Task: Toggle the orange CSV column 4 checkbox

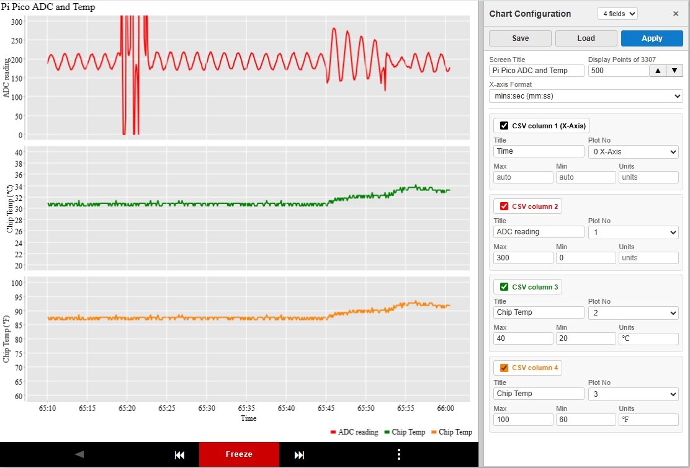Action: point(504,368)
